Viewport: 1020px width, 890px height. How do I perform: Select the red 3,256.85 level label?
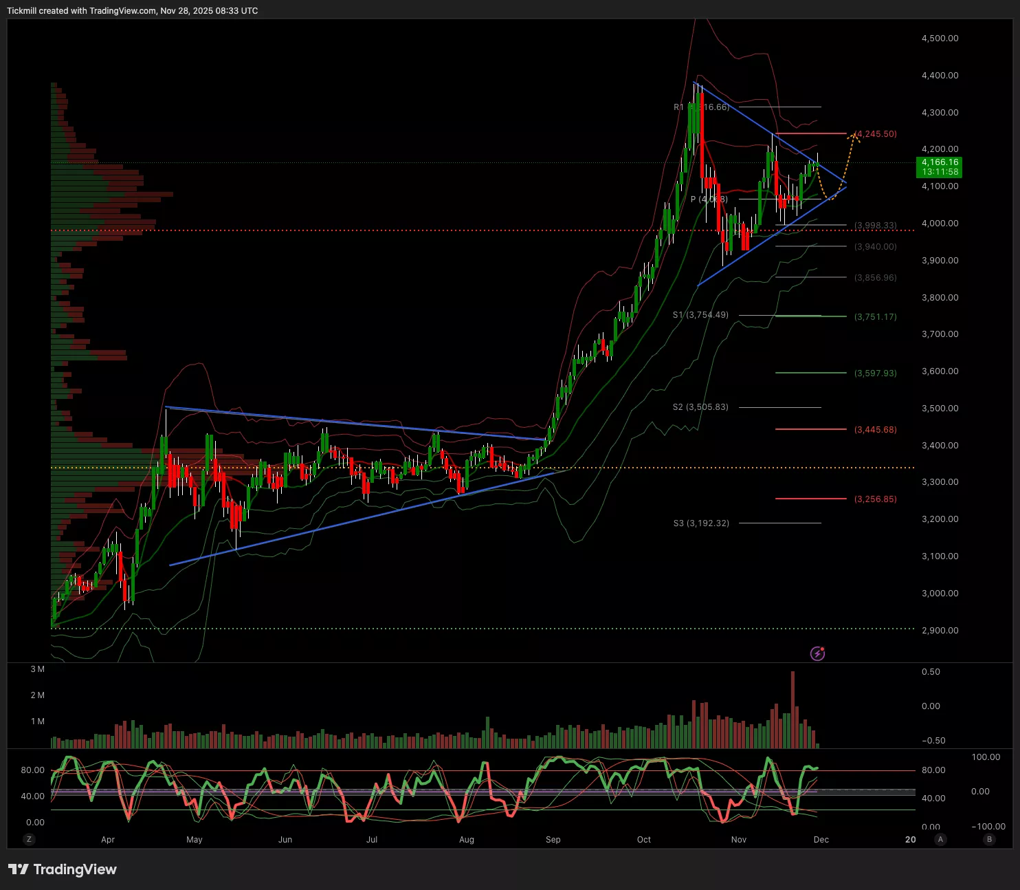(x=876, y=499)
